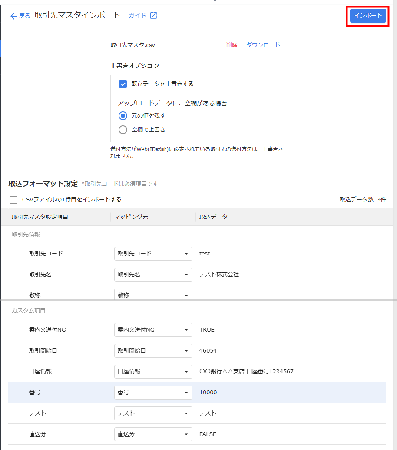Click the ダウンロード link
Image resolution: width=397 pixels, height=450 pixels.
click(x=263, y=45)
